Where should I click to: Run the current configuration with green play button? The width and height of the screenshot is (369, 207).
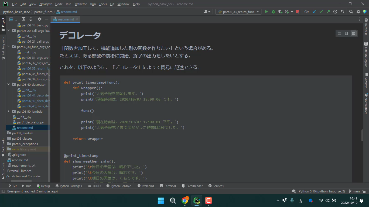pos(266,12)
